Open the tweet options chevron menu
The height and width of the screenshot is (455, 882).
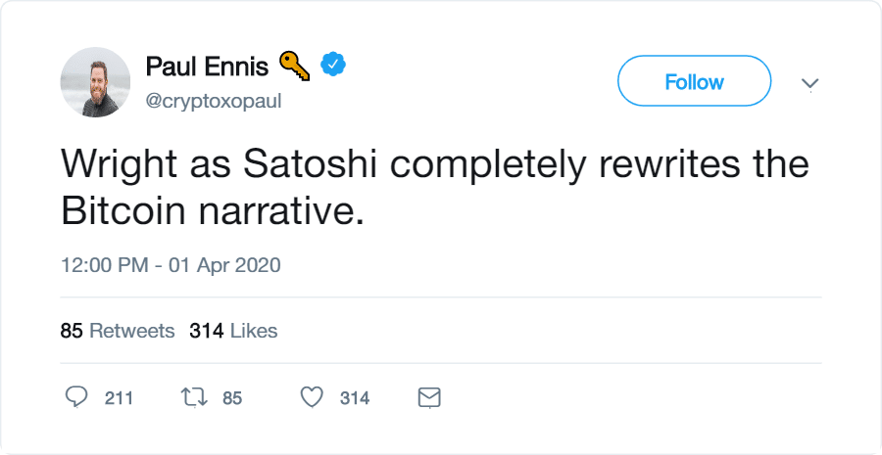click(809, 84)
